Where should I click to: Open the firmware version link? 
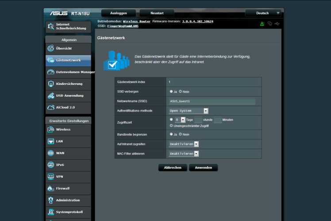click(x=198, y=21)
